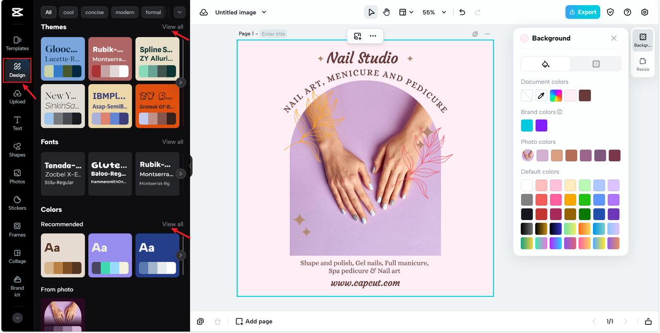Open the Text sidebar panel
This screenshot has height=333, width=660.
click(x=17, y=123)
